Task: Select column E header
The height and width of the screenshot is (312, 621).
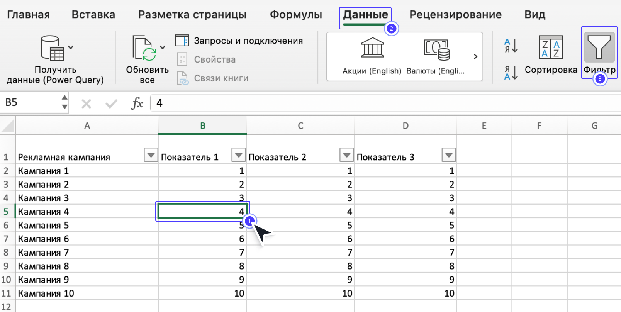Action: [x=484, y=126]
